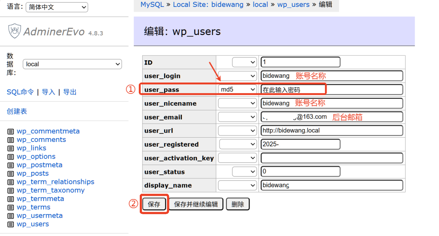The image size is (439, 236).
Task: Click the 保存 save button
Action: [x=154, y=204]
